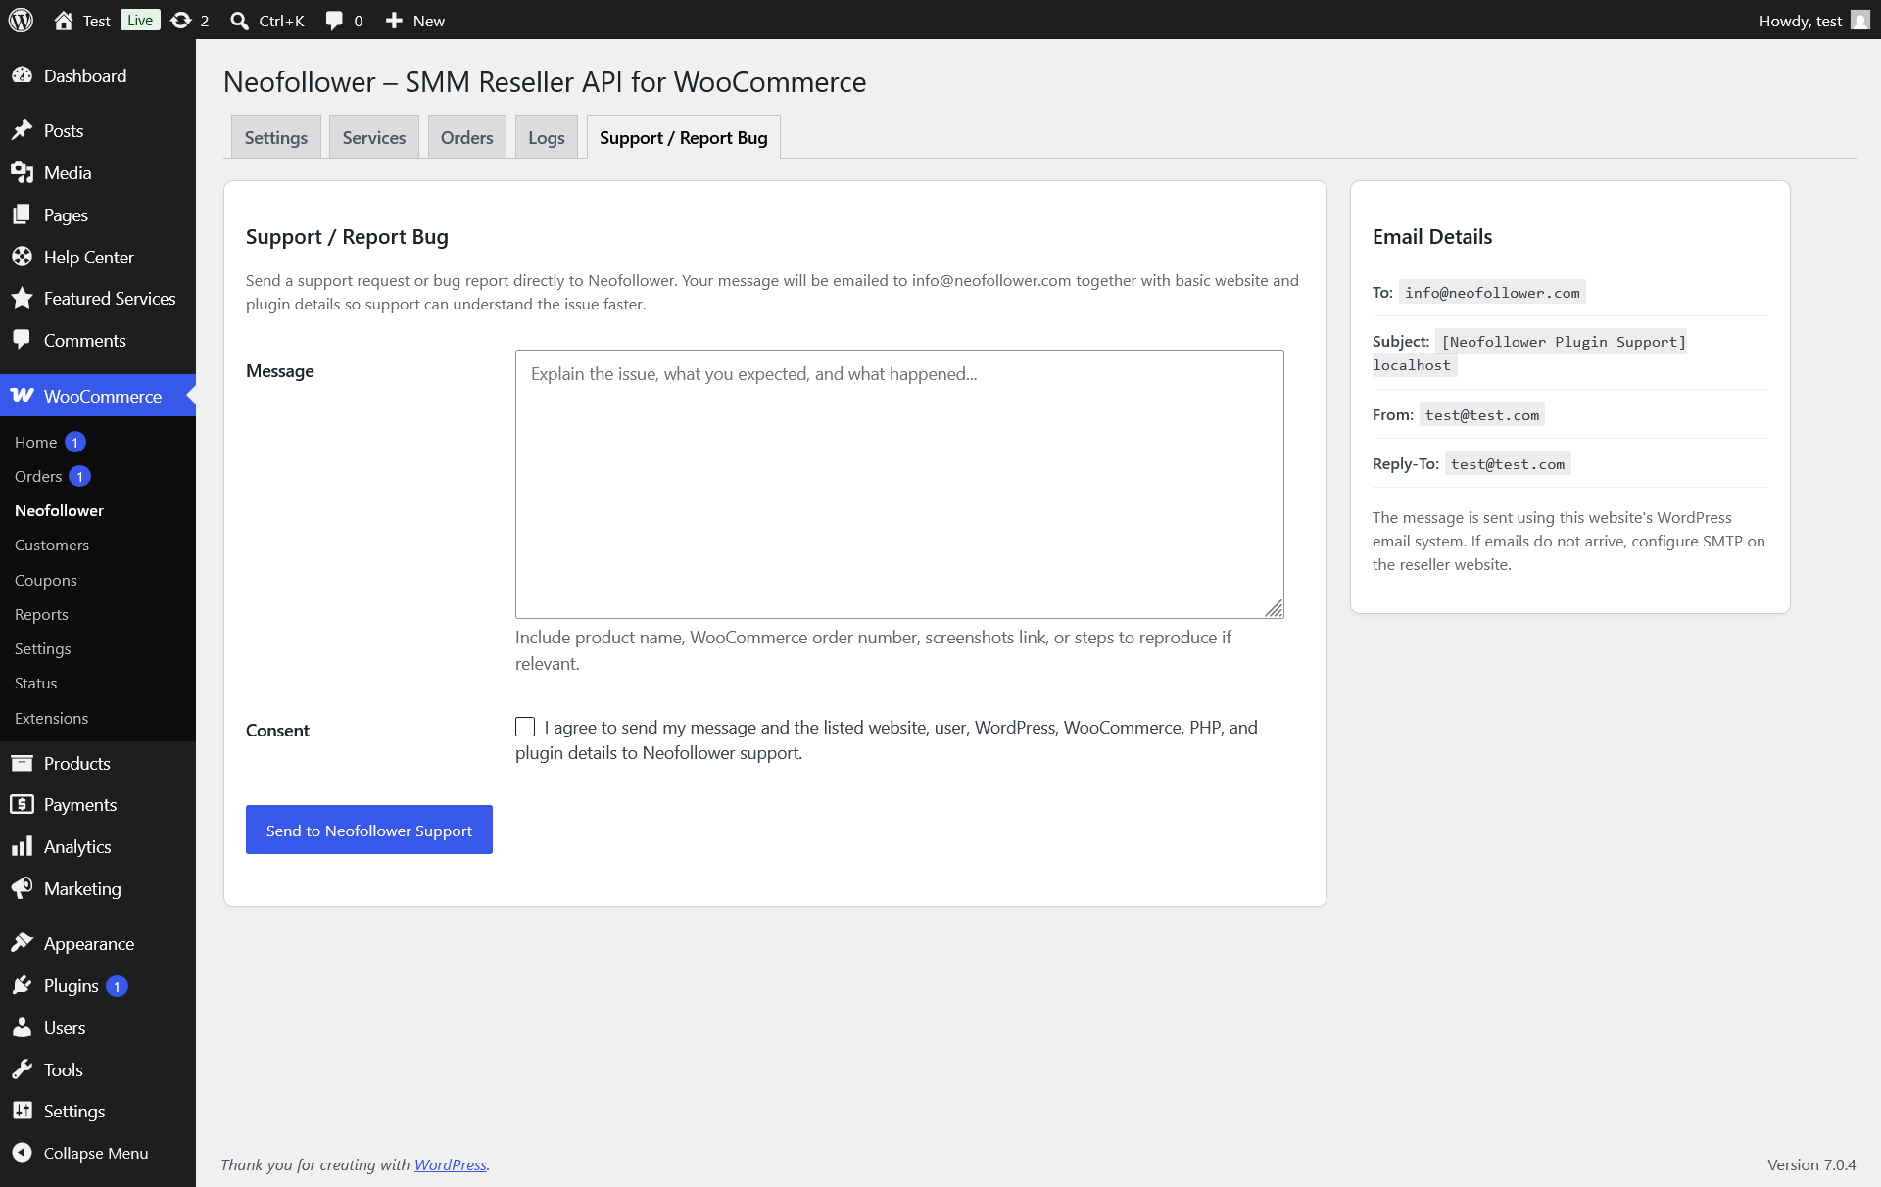This screenshot has height=1187, width=1881.
Task: Open the Test site home icon
Action: [x=64, y=21]
